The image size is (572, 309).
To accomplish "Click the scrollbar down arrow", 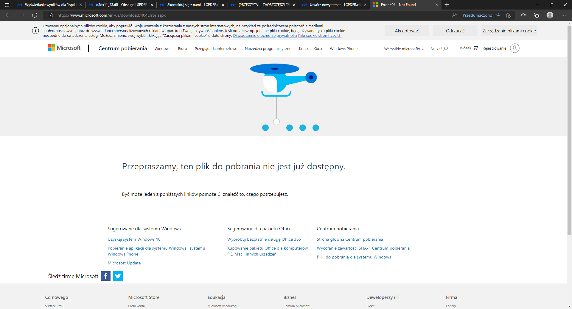I will point(569,306).
